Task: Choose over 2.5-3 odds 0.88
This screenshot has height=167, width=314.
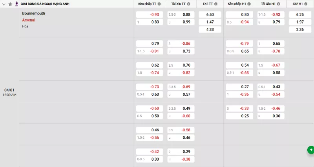Action: pyautogui.click(x=180, y=15)
